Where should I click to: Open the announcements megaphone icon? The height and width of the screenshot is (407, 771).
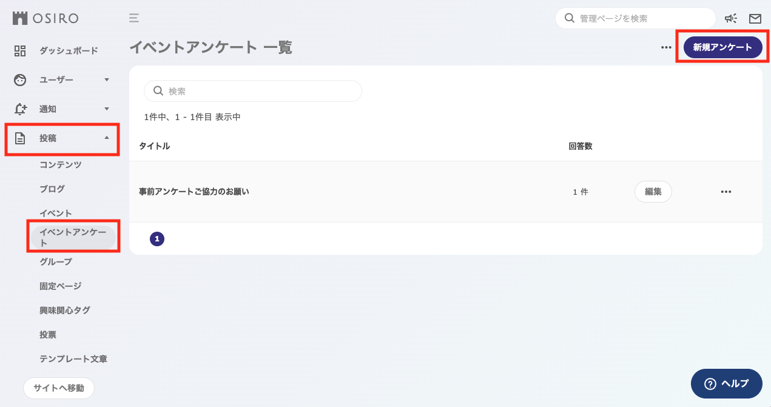730,18
